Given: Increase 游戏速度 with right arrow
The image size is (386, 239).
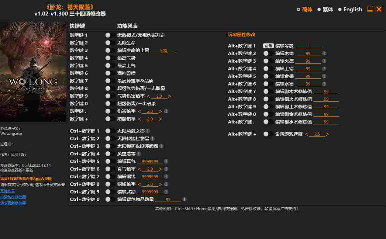Looking at the screenshot, I should [327, 134].
